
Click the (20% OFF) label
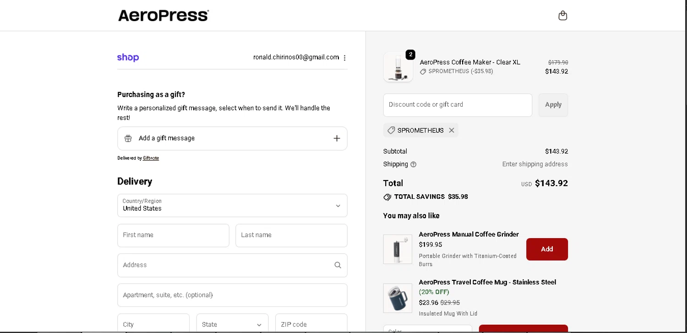point(434,292)
